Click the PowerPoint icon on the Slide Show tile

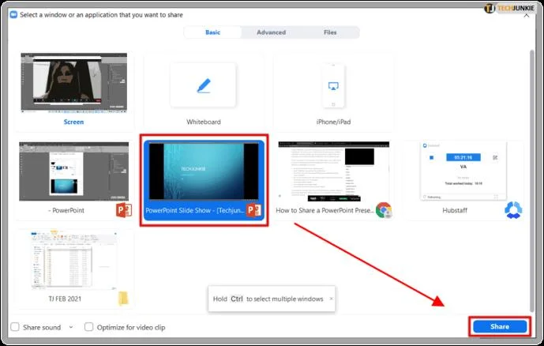[x=253, y=210]
